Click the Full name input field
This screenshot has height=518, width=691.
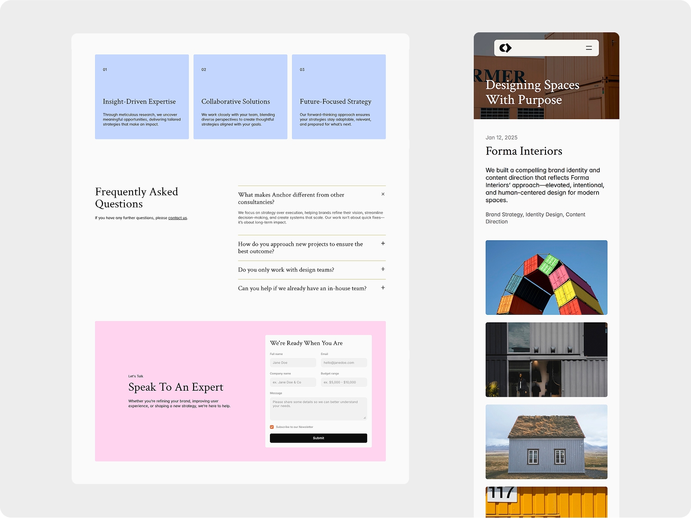coord(293,363)
